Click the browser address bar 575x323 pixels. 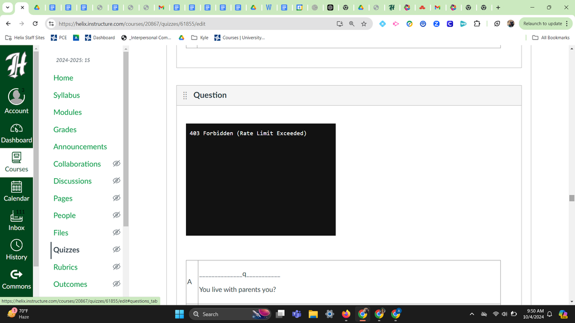[x=190, y=24]
